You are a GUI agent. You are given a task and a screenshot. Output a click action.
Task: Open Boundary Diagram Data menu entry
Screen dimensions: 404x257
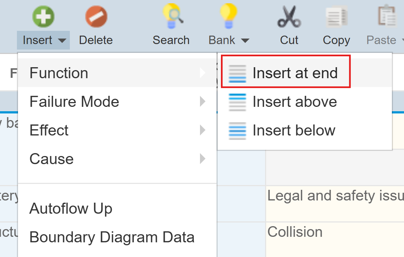click(x=112, y=237)
